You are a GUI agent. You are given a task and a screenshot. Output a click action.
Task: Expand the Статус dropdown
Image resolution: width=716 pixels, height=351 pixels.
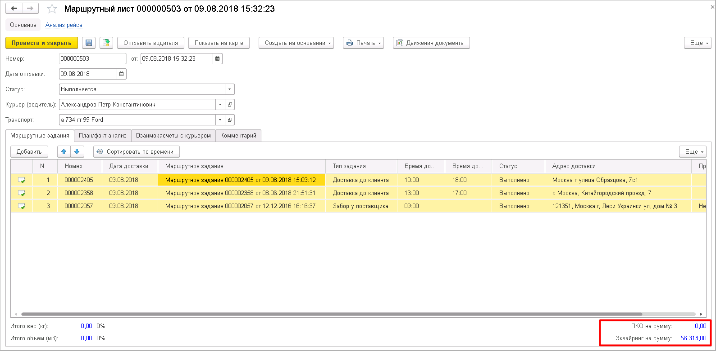click(x=230, y=89)
